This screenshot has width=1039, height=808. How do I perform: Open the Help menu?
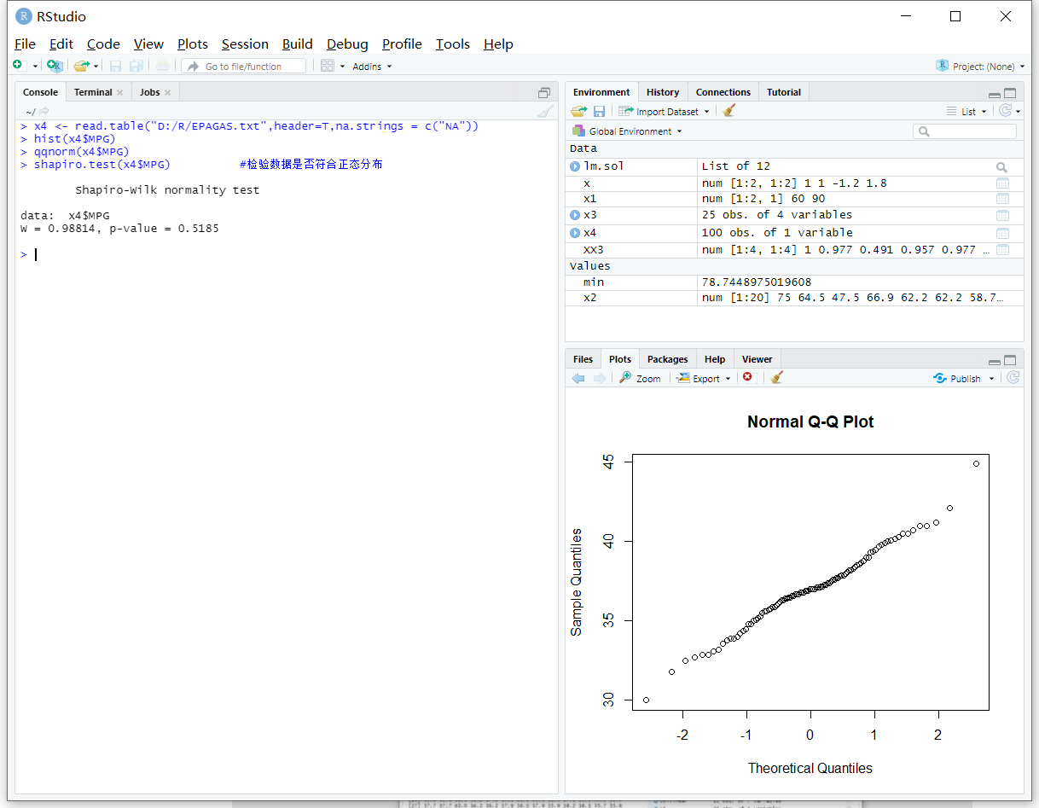click(x=498, y=44)
